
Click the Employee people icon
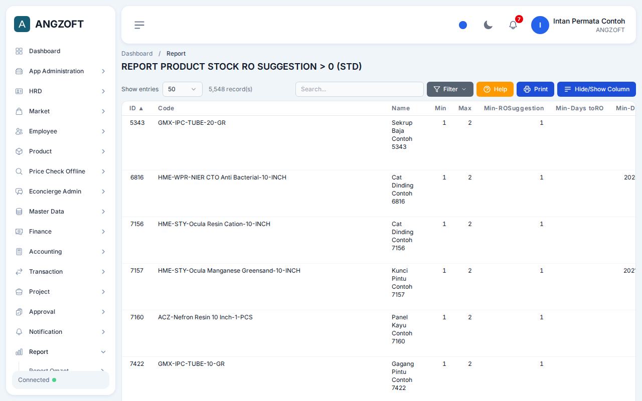tap(19, 131)
